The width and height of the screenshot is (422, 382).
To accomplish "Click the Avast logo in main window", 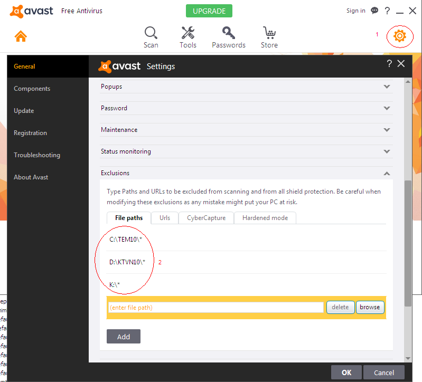I will (32, 11).
